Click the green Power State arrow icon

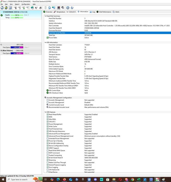(x=47, y=38)
